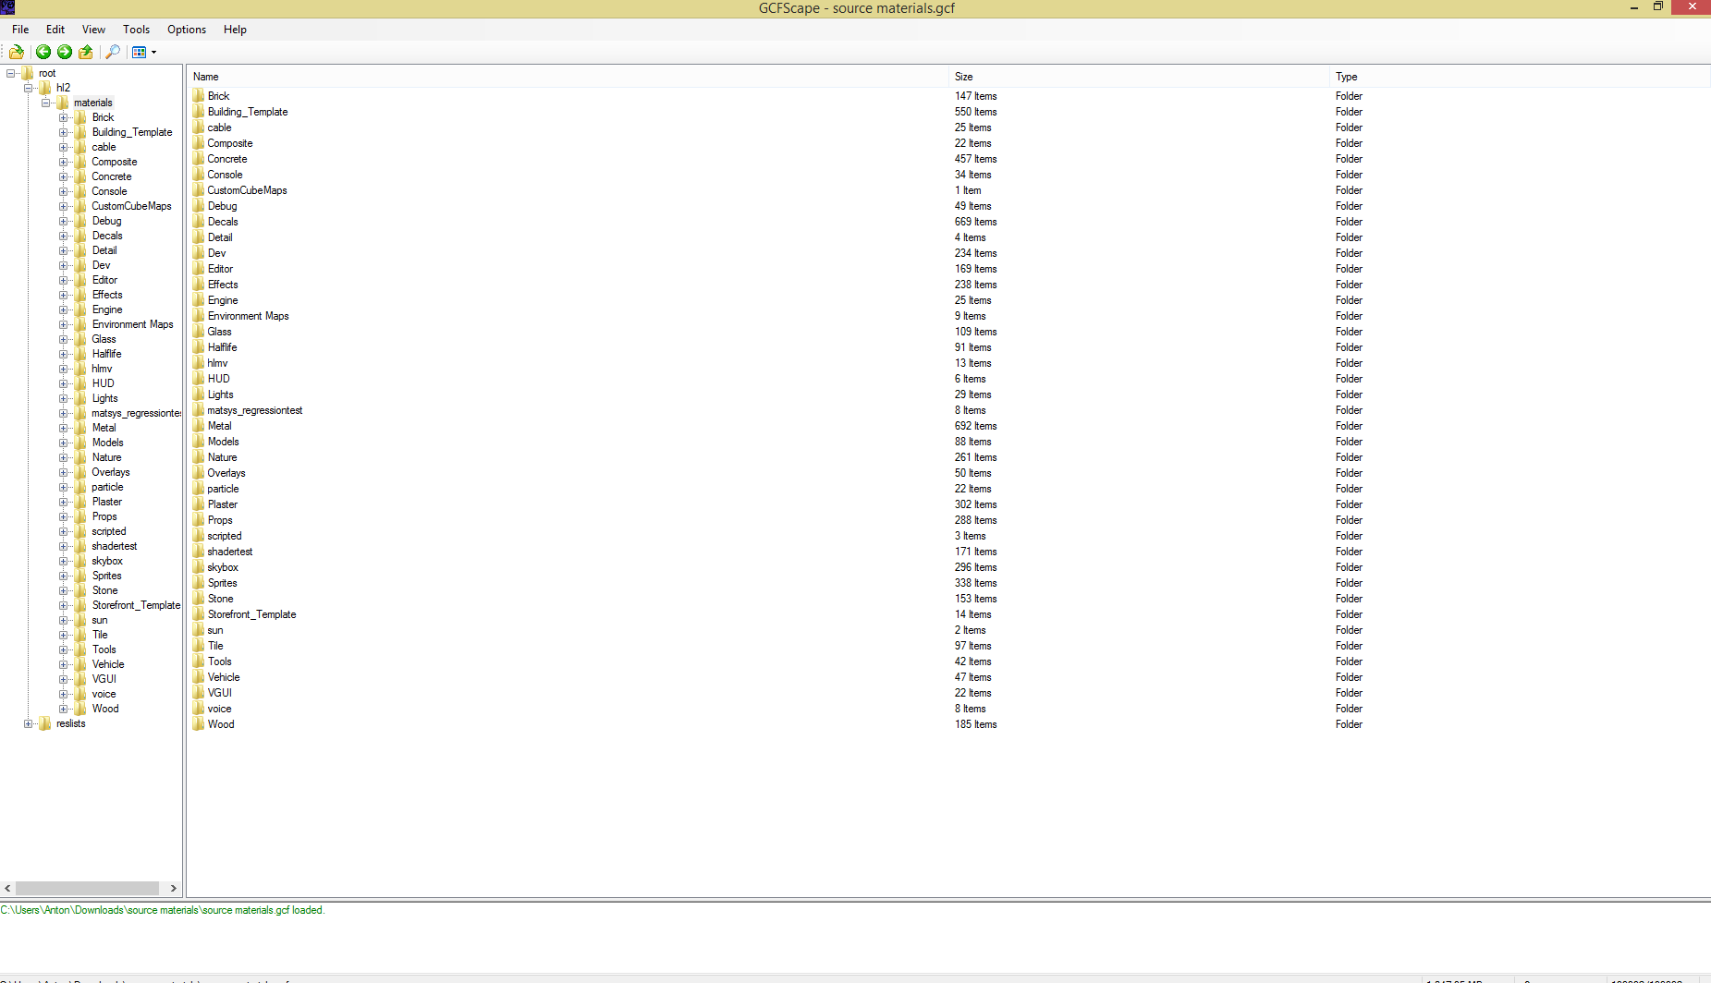Select the Lights folder in the tree
The width and height of the screenshot is (1711, 983).
pos(104,398)
